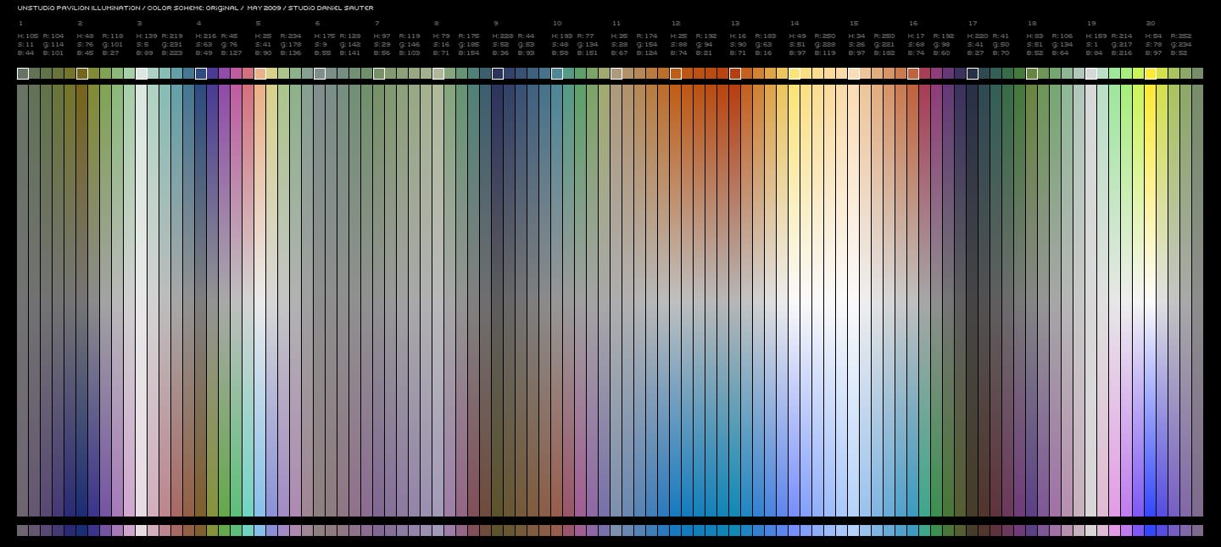This screenshot has width=1221, height=547.
Task: Click the title text 'UNSTUDIO PAVILION ILLUMINATION'
Action: point(79,8)
